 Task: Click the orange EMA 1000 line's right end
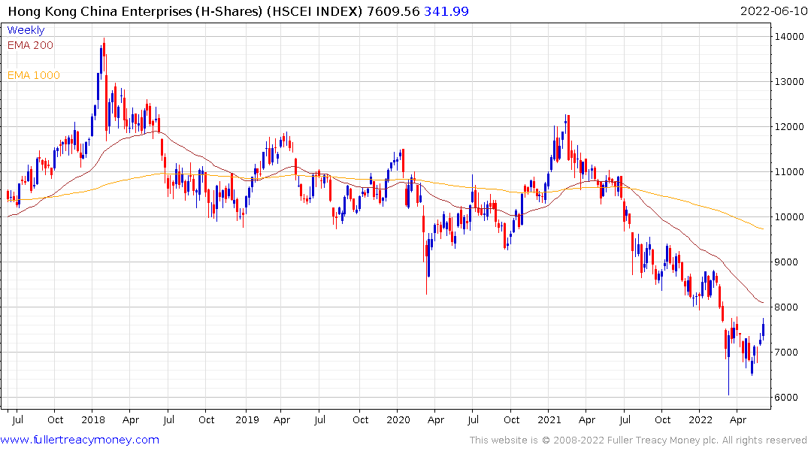click(762, 229)
